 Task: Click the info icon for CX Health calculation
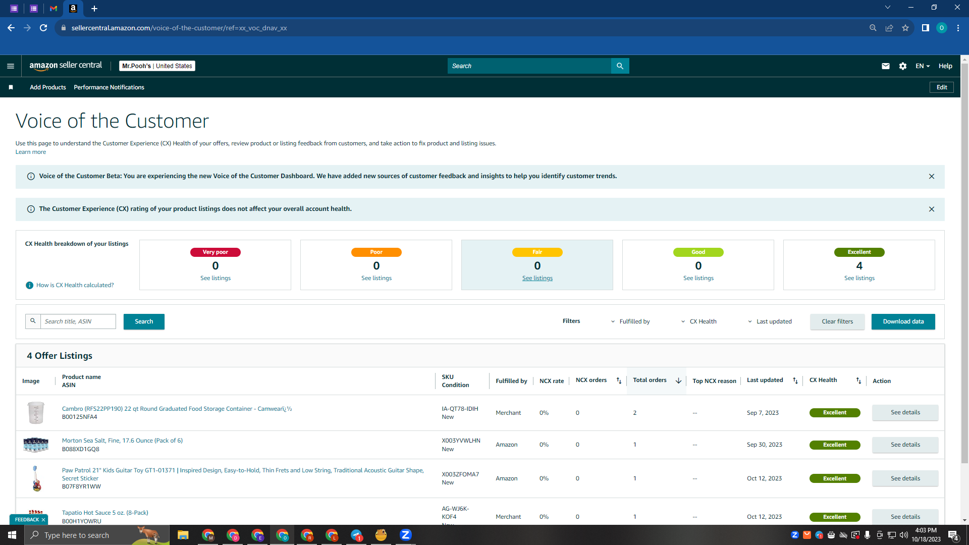pyautogui.click(x=29, y=286)
